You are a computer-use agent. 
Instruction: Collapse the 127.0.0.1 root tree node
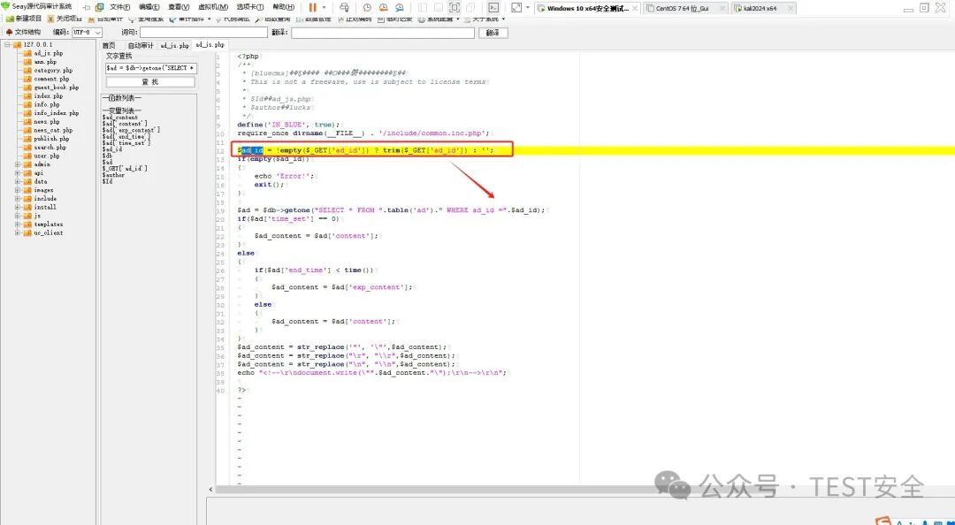[x=7, y=45]
